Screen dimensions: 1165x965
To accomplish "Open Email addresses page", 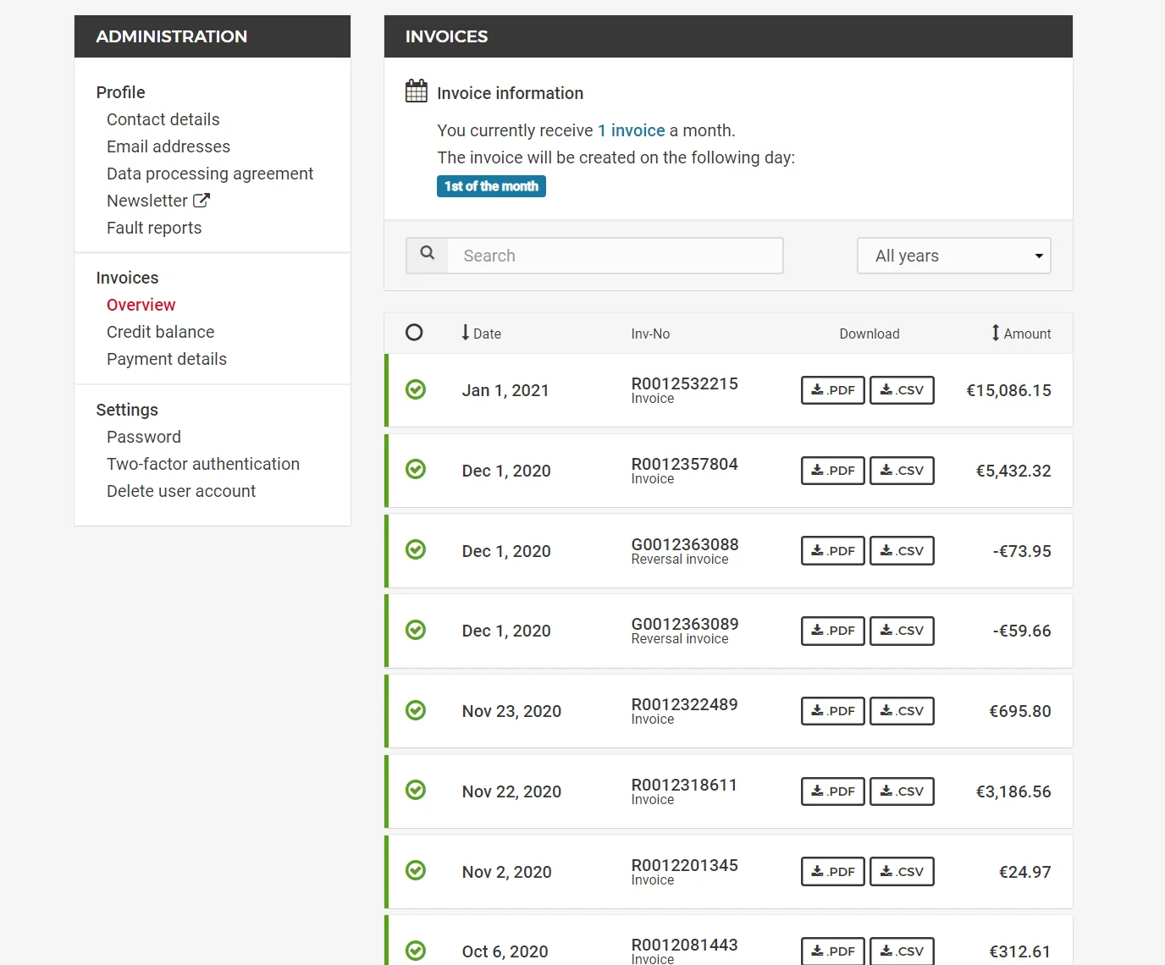I will [x=168, y=146].
